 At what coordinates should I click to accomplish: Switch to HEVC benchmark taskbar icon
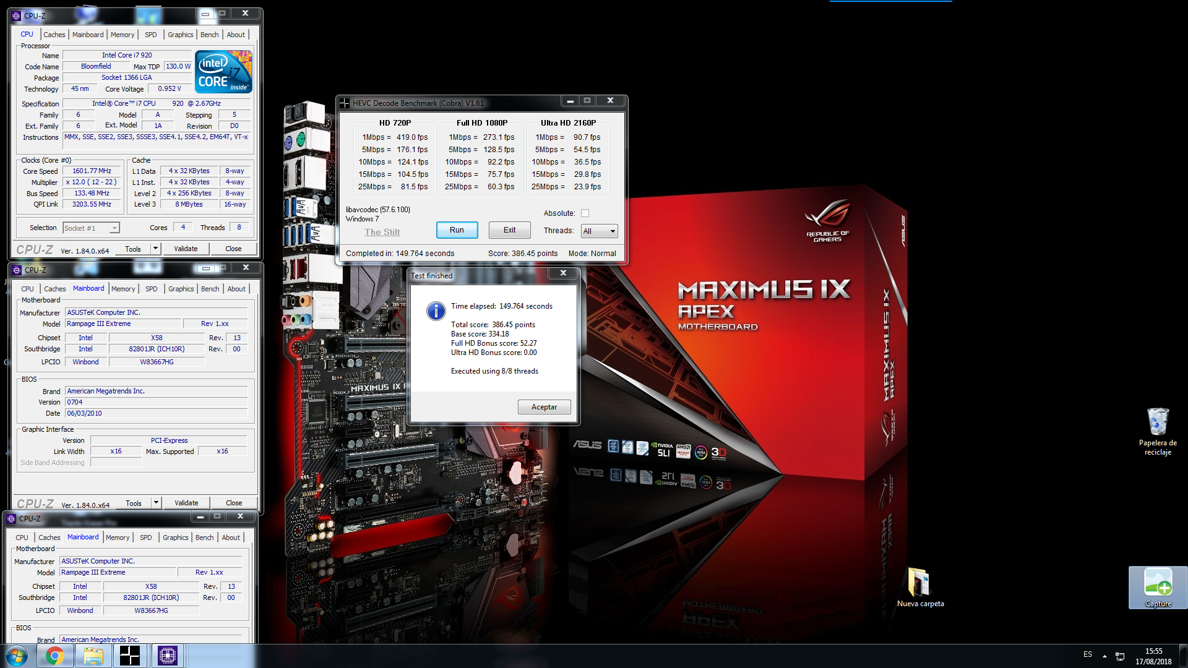(130, 656)
